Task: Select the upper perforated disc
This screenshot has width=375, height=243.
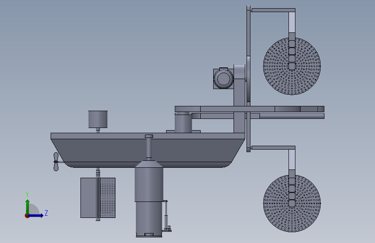Action: tap(292, 66)
